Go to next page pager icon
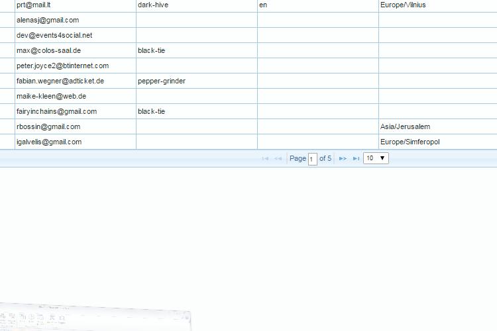The width and height of the screenshot is (497, 331). pos(343,158)
